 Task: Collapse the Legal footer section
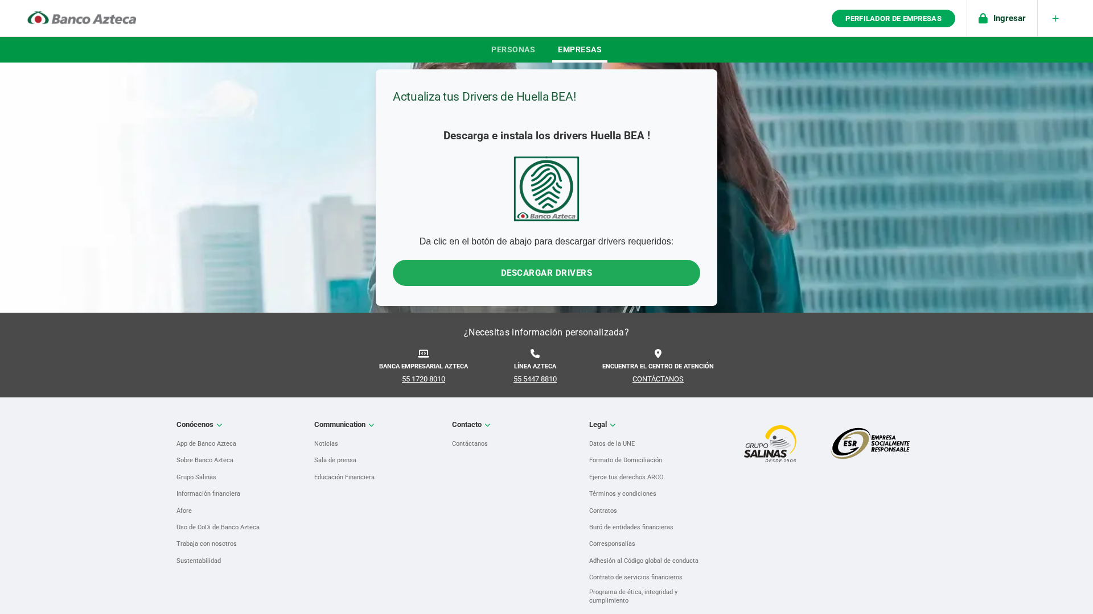tap(602, 425)
